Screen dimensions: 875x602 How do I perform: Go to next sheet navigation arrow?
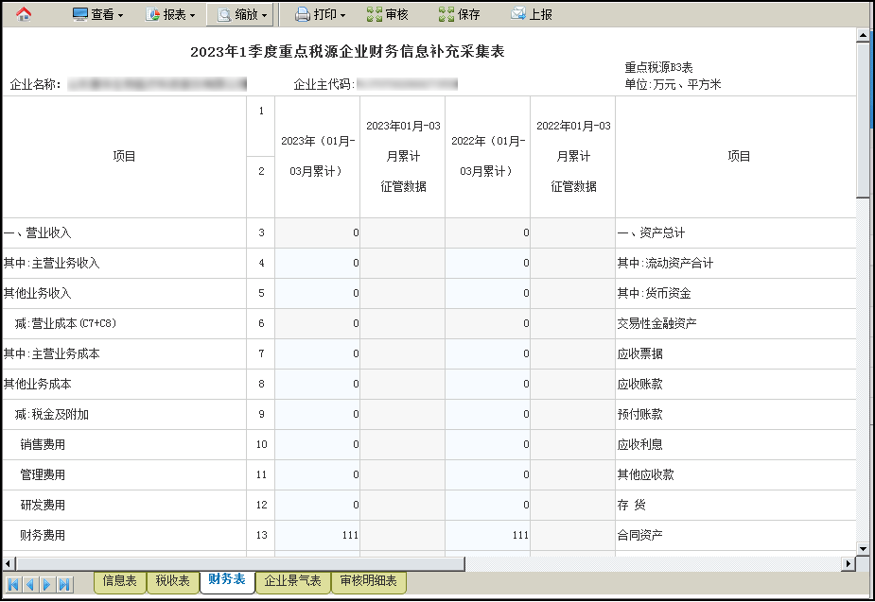(47, 585)
